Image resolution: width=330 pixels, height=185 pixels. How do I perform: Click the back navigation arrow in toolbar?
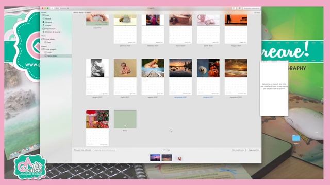(53, 8)
